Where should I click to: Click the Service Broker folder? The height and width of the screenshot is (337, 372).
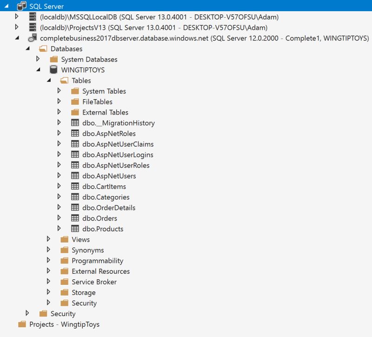[x=66, y=282]
